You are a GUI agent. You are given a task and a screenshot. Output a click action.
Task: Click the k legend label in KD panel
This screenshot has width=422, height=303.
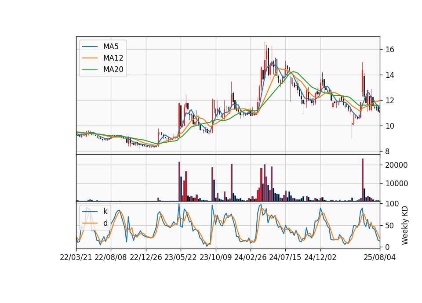(x=105, y=211)
